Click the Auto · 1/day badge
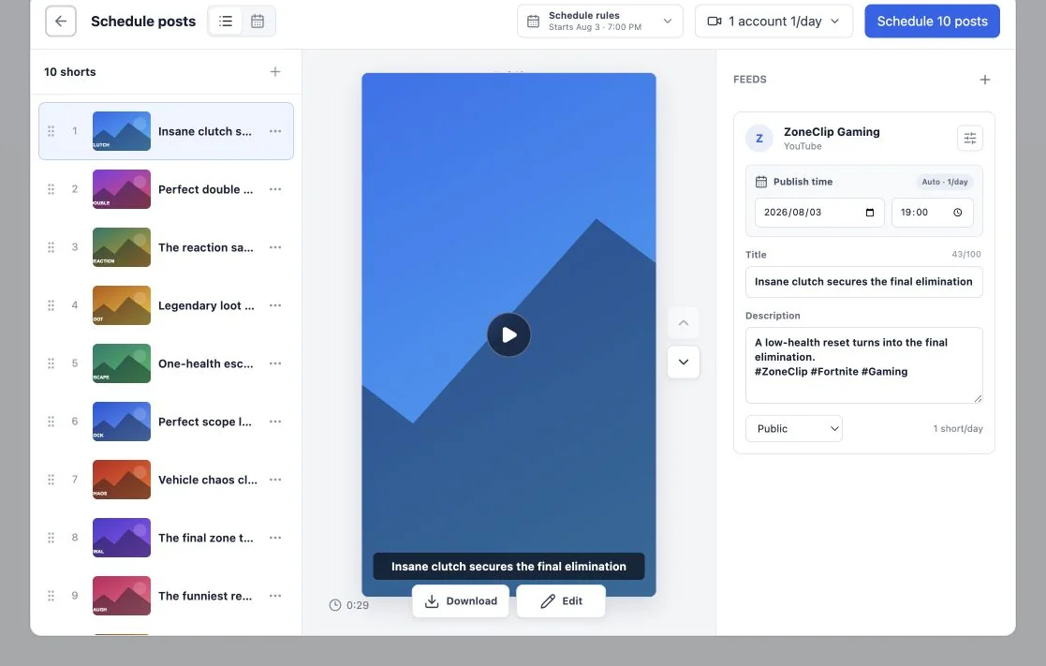Image resolution: width=1046 pixels, height=666 pixels. click(x=945, y=182)
